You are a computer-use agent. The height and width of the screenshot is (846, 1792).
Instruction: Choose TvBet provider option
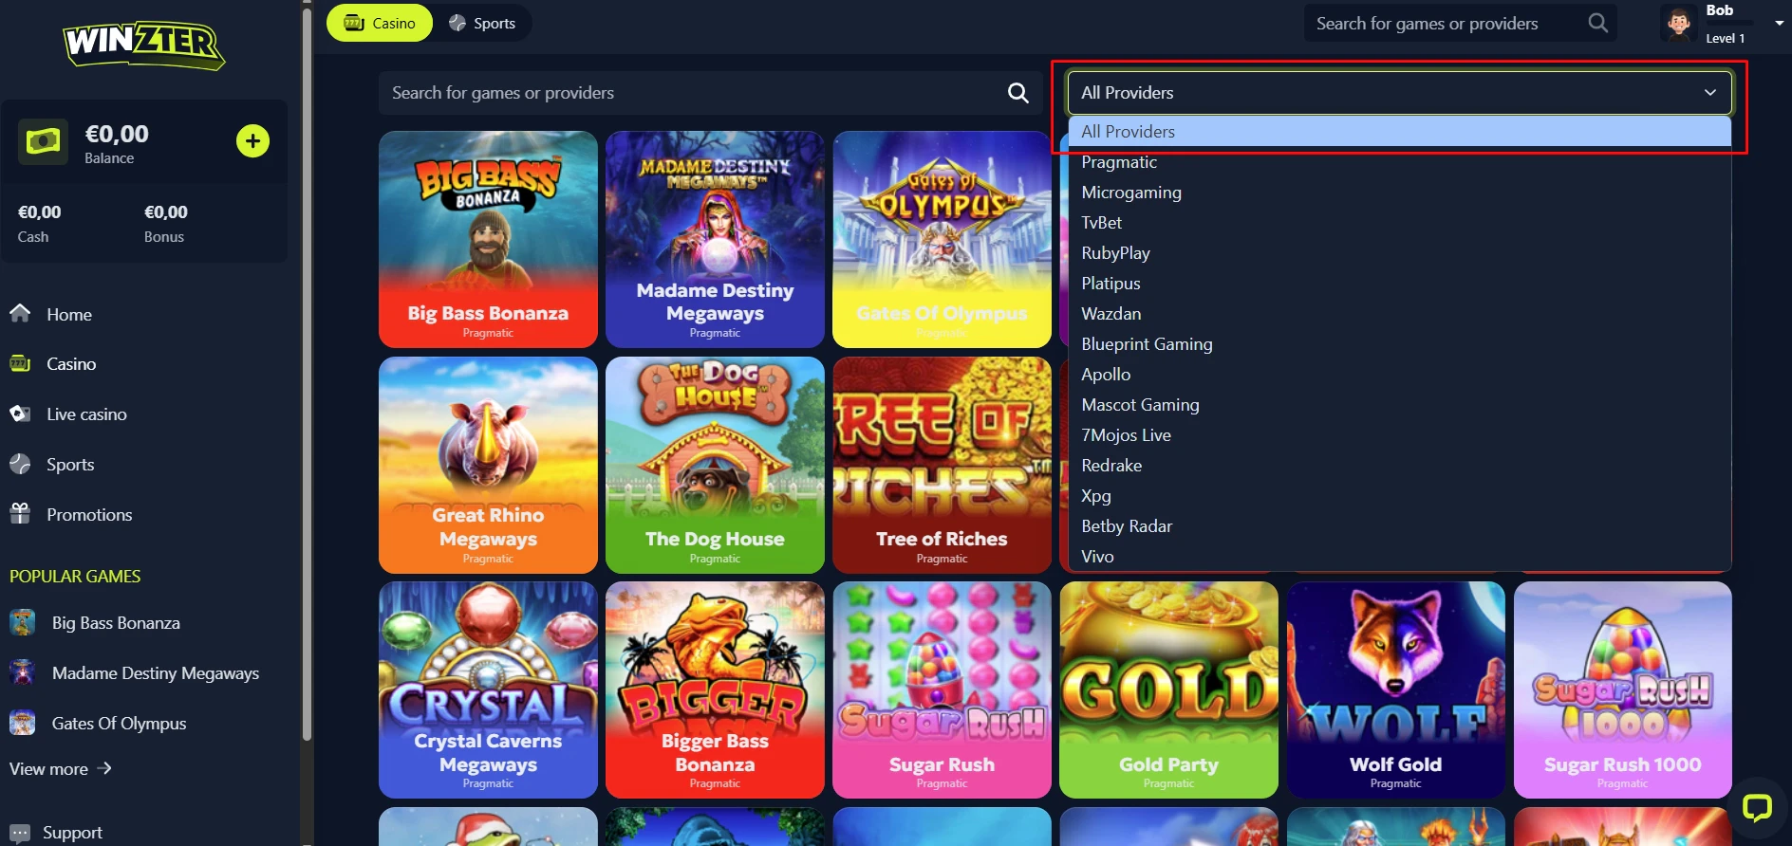[x=1400, y=223]
